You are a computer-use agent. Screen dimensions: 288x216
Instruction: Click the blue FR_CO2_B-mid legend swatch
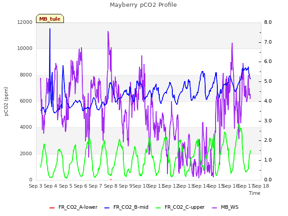[107, 208]
